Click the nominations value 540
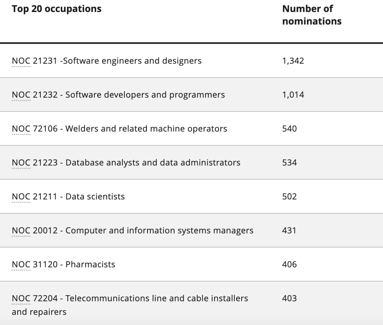This screenshot has width=383, height=325. pyautogui.click(x=289, y=129)
